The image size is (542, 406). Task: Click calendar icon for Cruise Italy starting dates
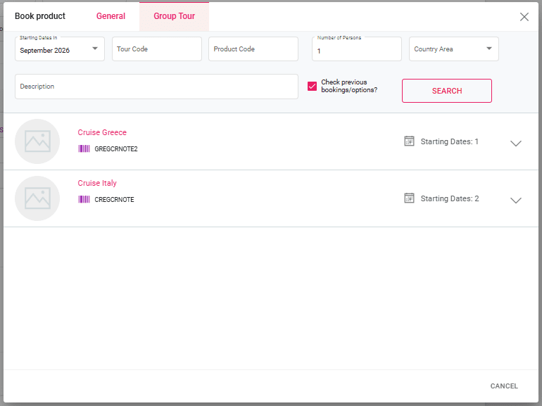coord(409,198)
